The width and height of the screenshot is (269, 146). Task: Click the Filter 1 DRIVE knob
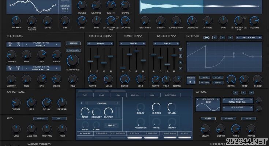coord(57,55)
